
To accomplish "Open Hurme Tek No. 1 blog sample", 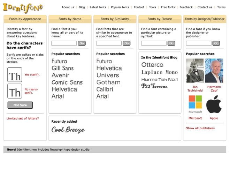I will (160, 80).
